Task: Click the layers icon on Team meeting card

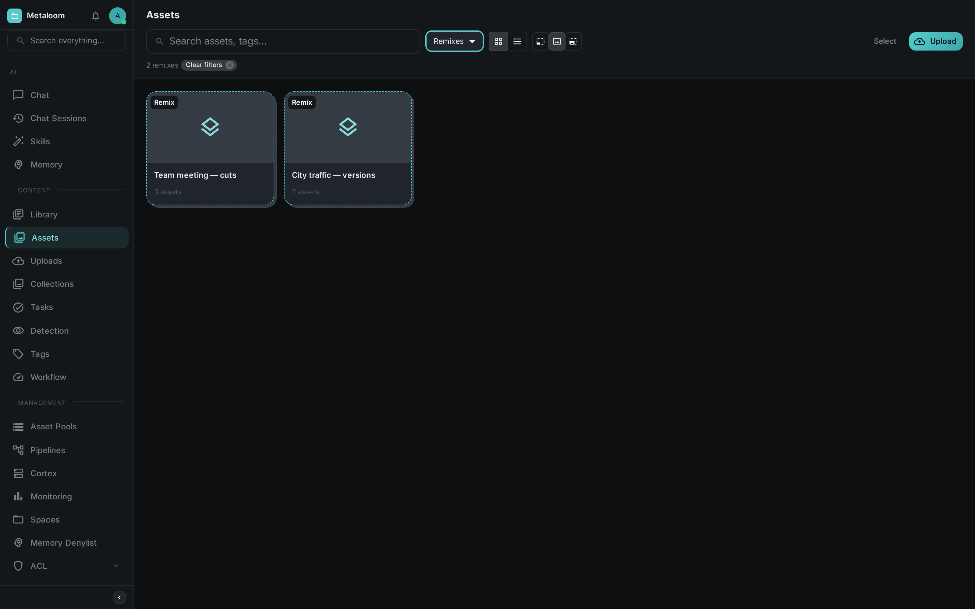Action: (x=210, y=127)
